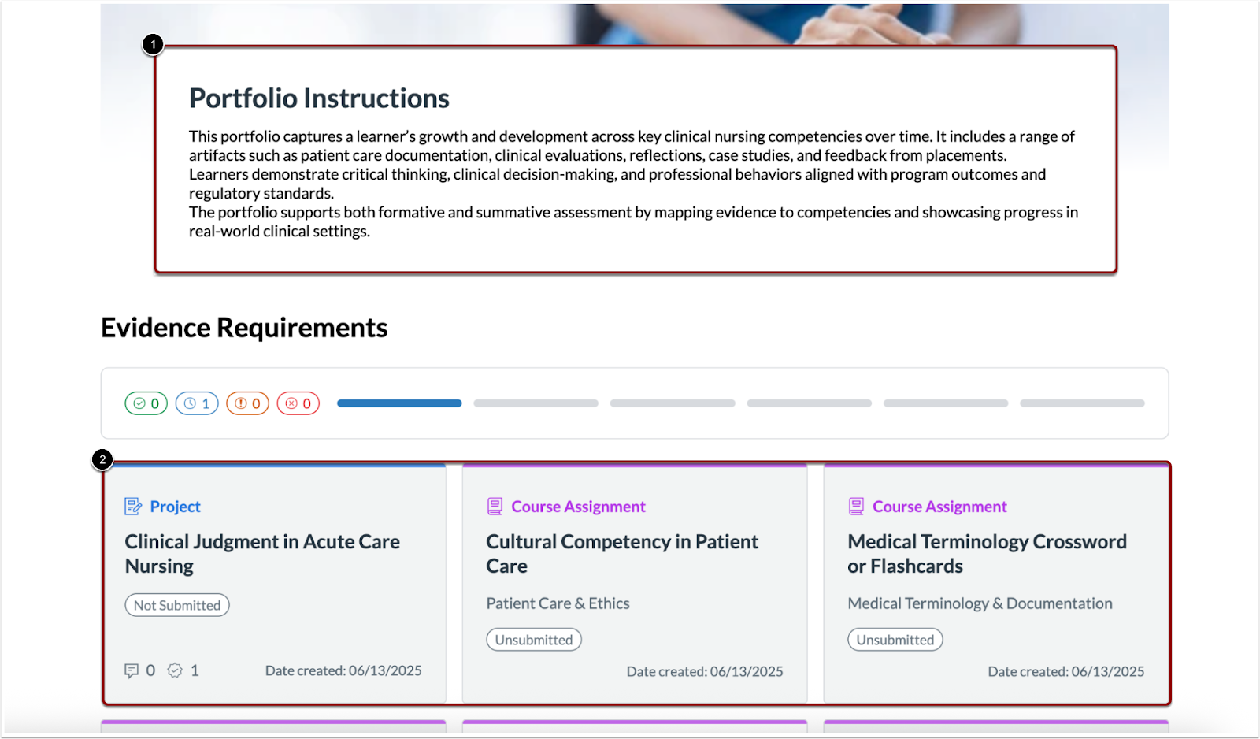
Task: Click numbered callout 1 on Portfolio Instructions
Action: [x=152, y=44]
